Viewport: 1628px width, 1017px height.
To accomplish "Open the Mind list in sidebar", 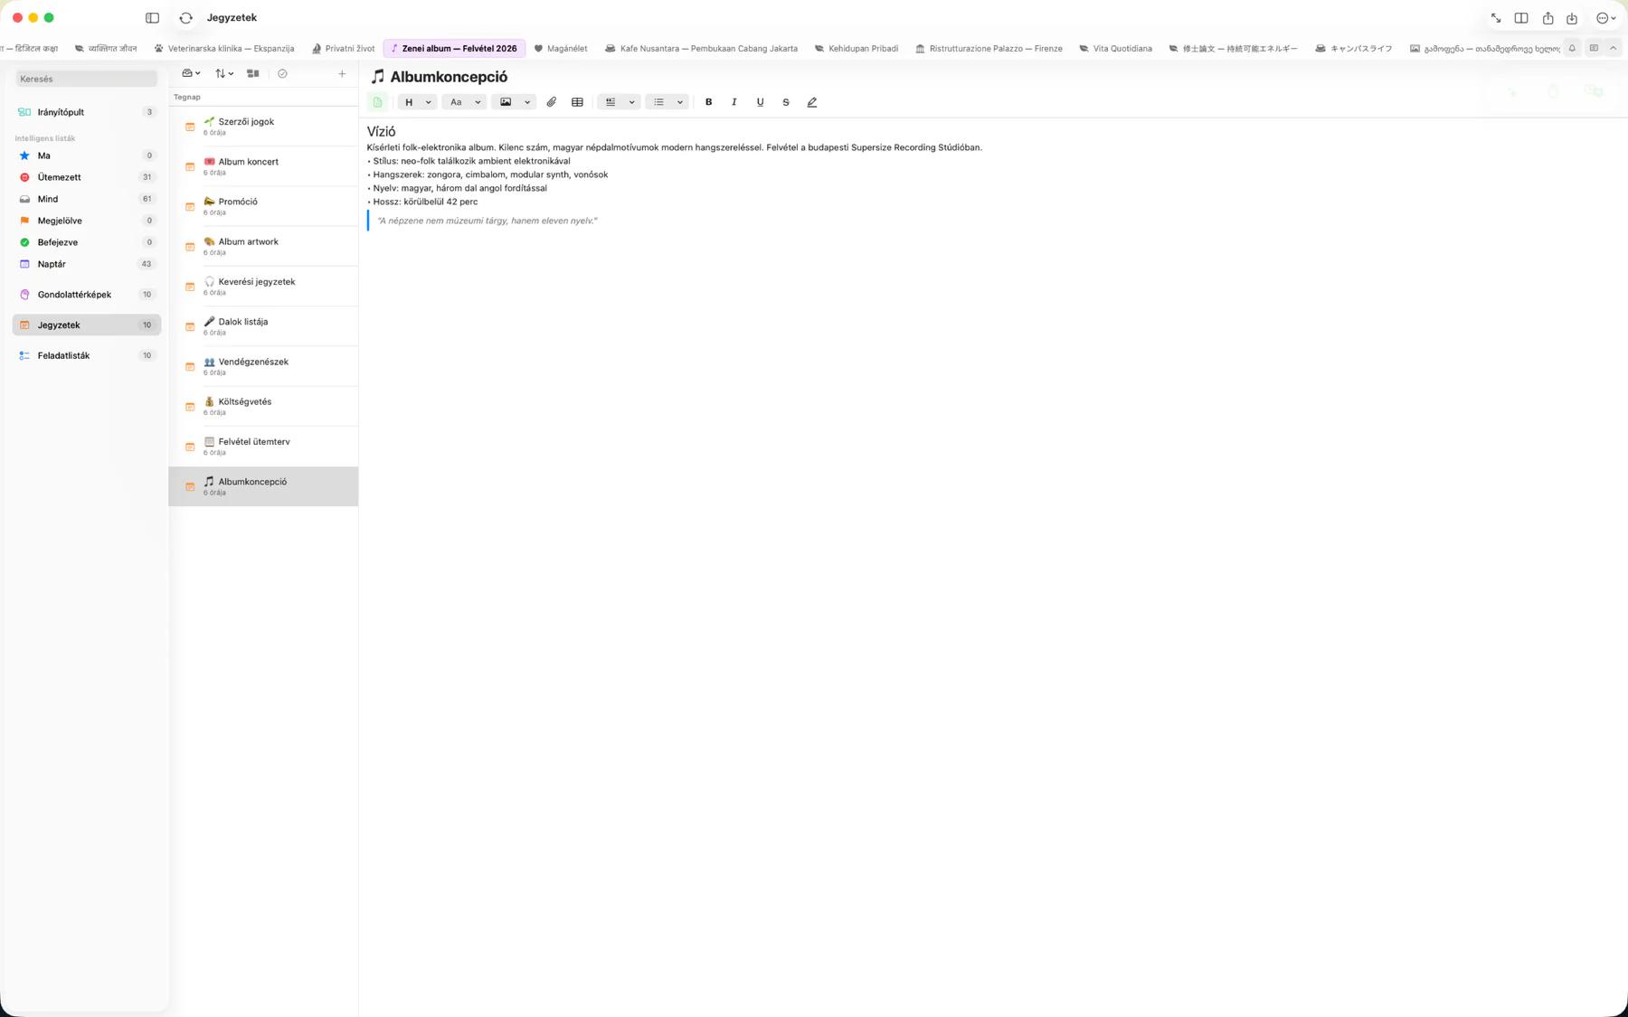I will point(86,199).
